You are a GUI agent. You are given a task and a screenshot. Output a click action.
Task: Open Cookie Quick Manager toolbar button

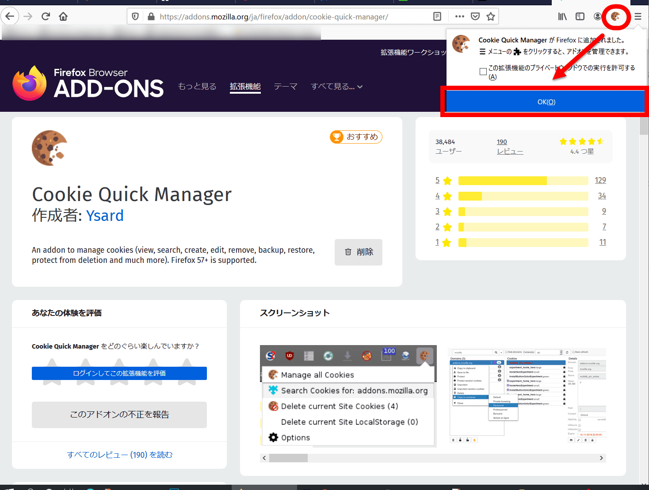615,17
